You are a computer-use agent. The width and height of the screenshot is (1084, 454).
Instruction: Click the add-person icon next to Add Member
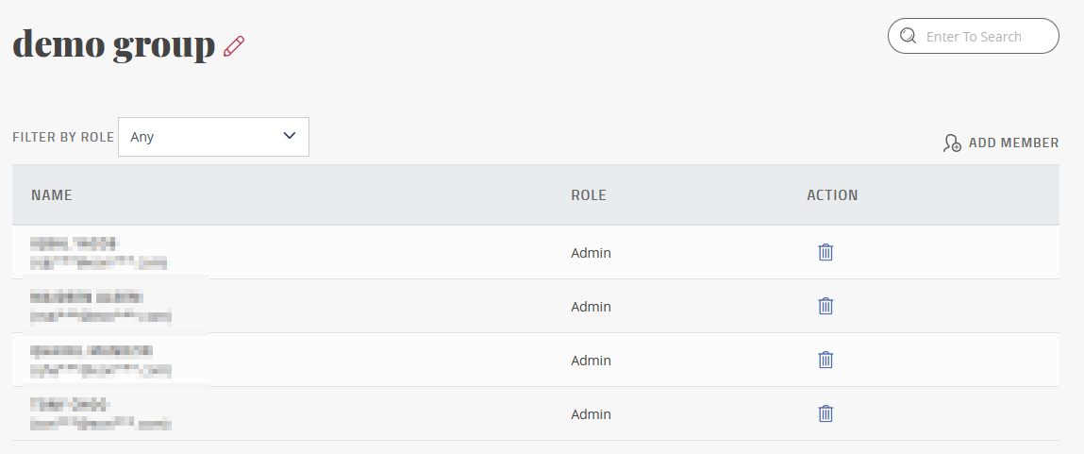point(952,143)
